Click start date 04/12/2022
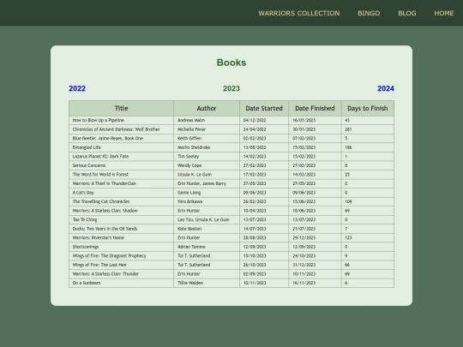Image resolution: width=463 pixels, height=347 pixels. (x=255, y=121)
